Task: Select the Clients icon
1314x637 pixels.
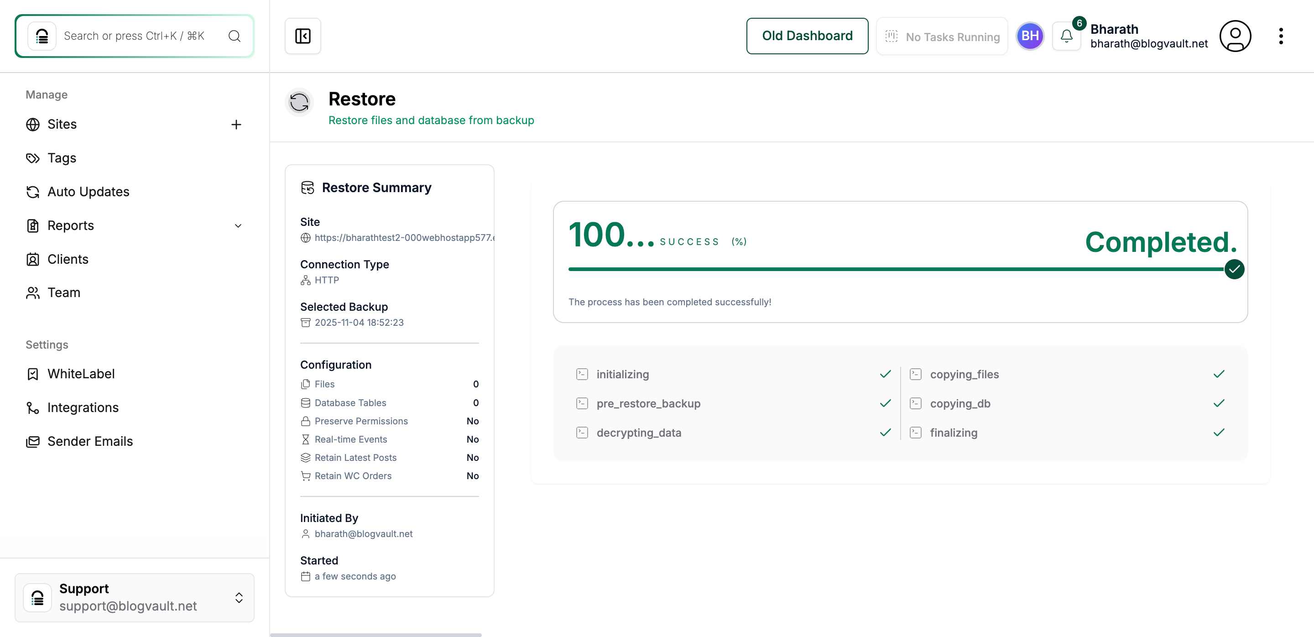Action: click(x=33, y=259)
